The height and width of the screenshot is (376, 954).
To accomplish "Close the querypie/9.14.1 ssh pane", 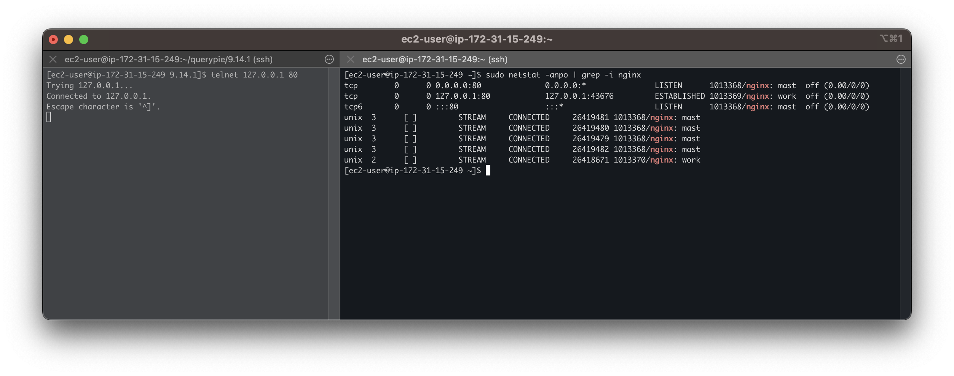I will point(53,59).
